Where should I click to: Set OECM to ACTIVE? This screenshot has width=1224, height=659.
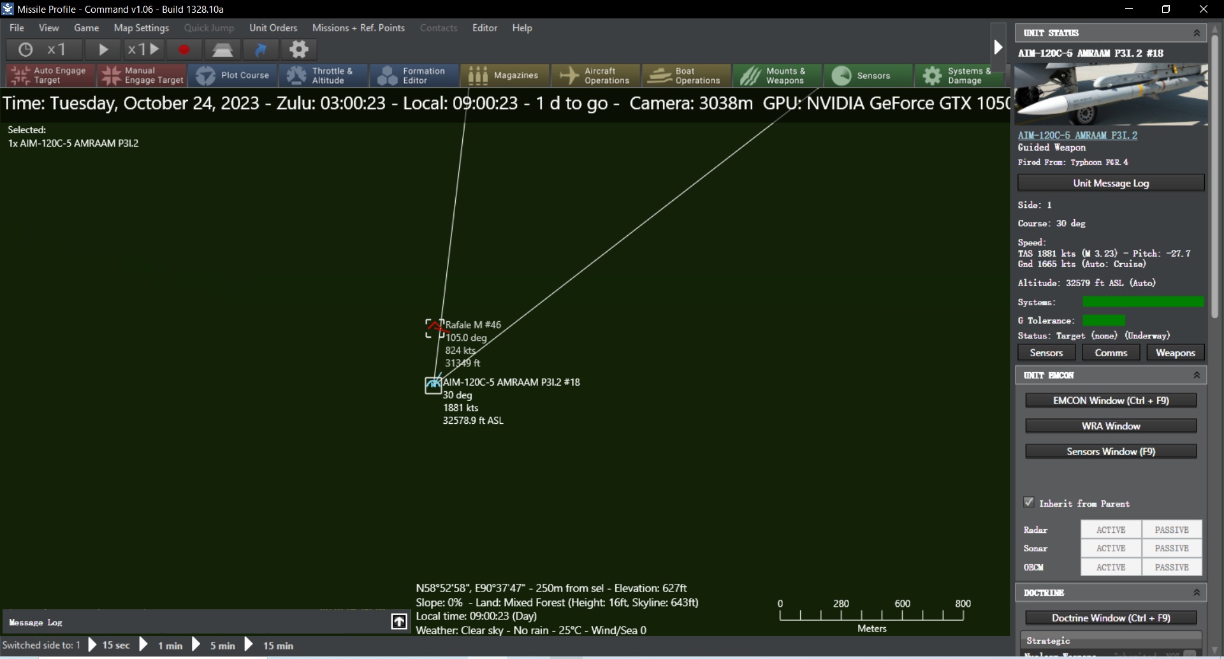(1111, 567)
